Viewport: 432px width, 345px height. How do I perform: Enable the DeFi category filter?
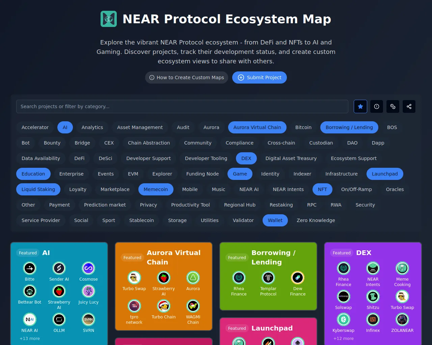point(79,158)
